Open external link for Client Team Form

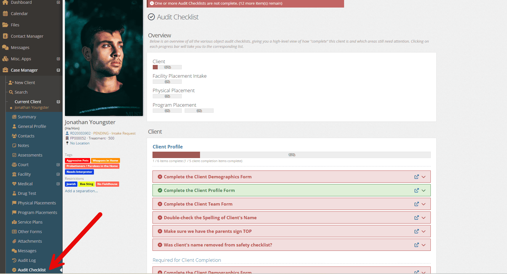(x=417, y=204)
